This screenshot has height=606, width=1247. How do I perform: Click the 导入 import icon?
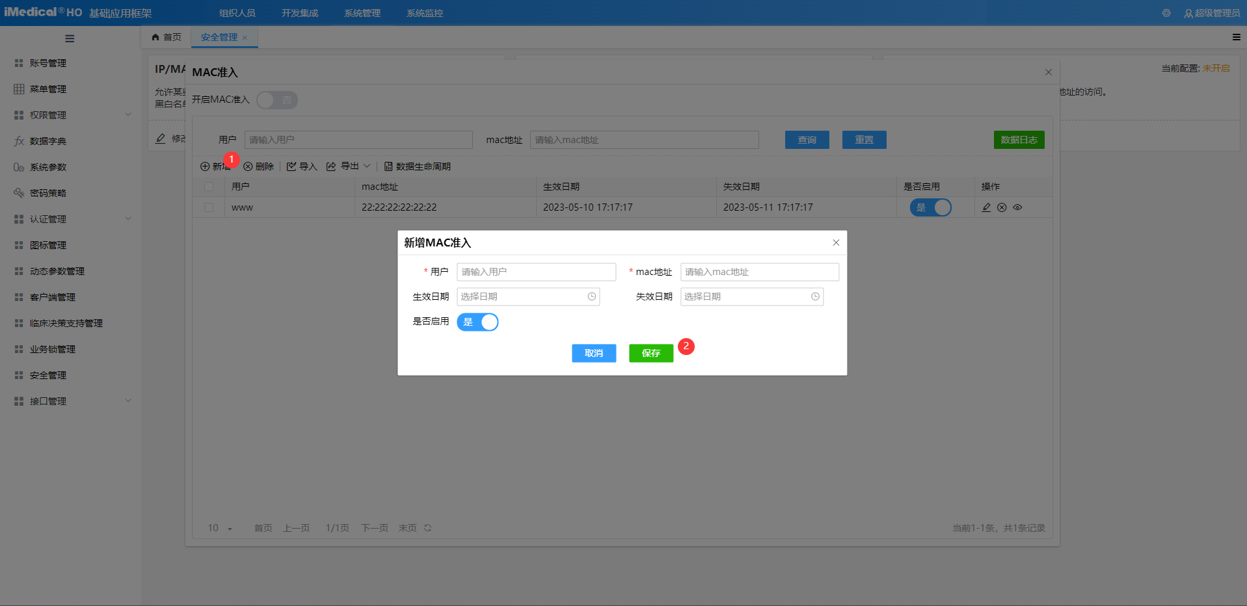coord(292,166)
